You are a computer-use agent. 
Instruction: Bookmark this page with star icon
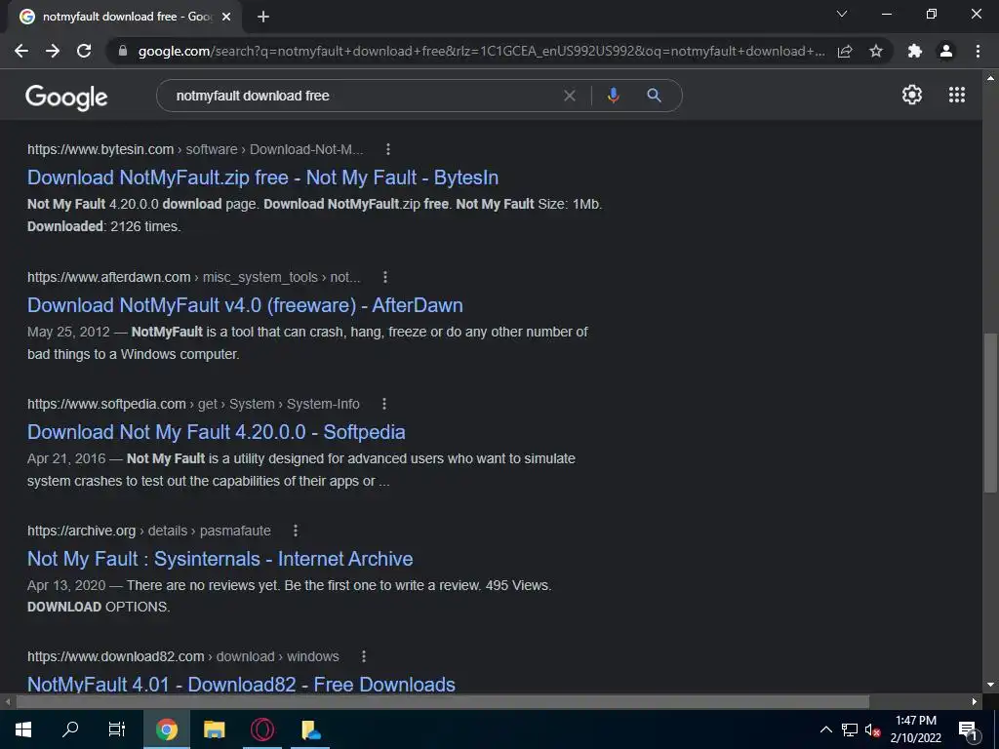(876, 51)
